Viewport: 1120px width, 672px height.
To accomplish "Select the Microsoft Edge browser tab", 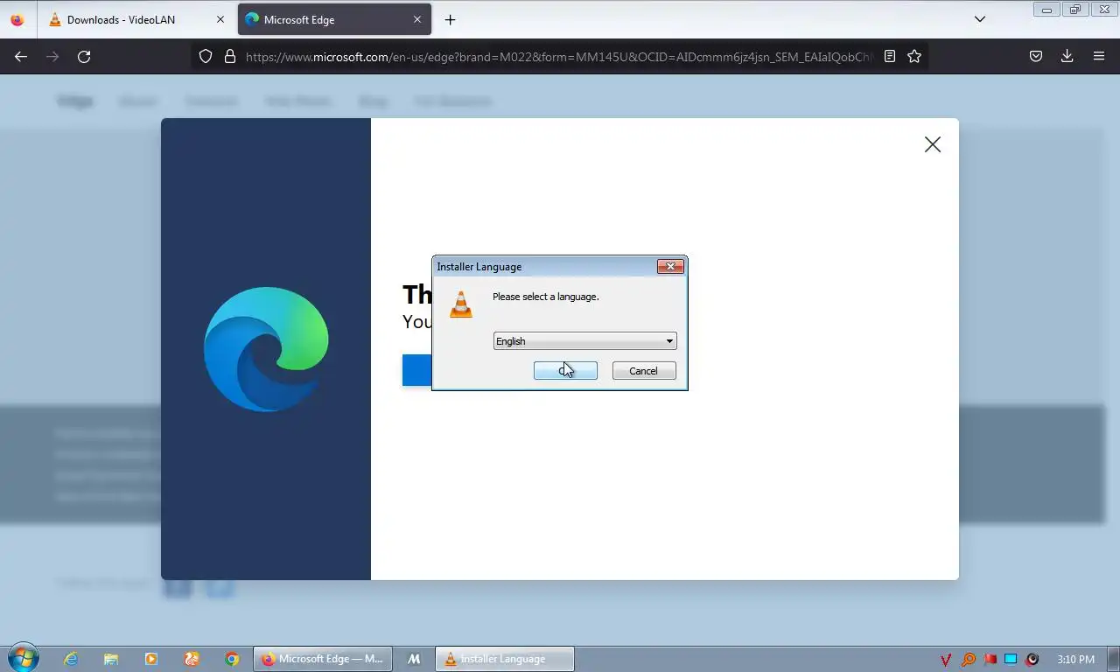I will (334, 19).
